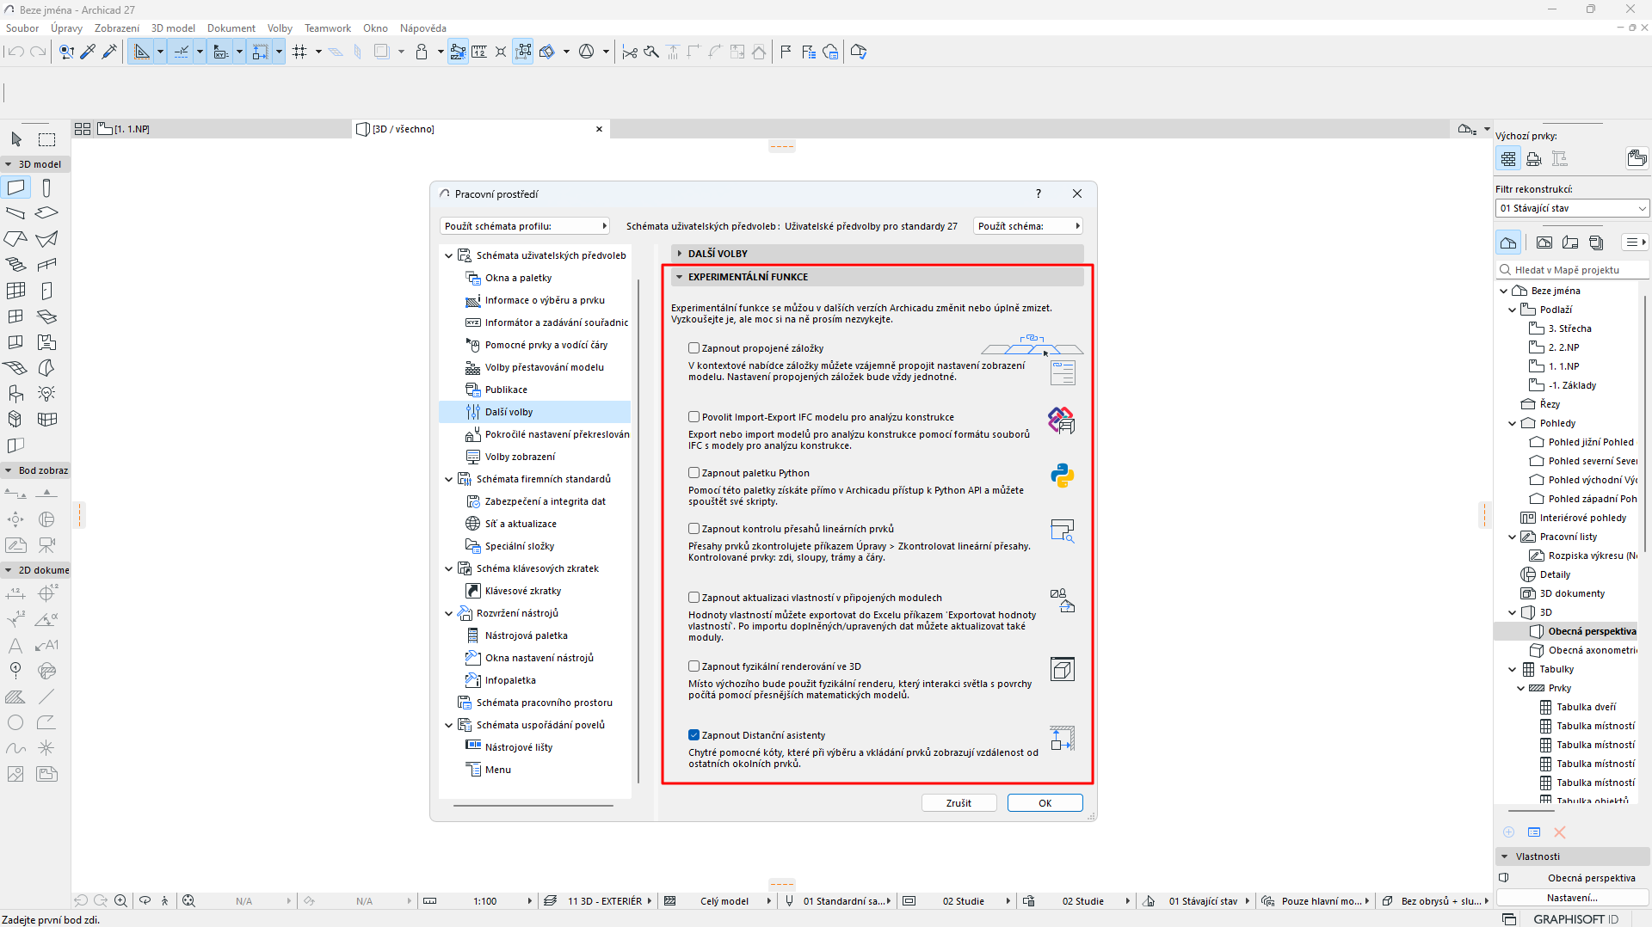Disable the Zapnout Distanční asistenty checkbox
The width and height of the screenshot is (1652, 927).
pyautogui.click(x=693, y=735)
